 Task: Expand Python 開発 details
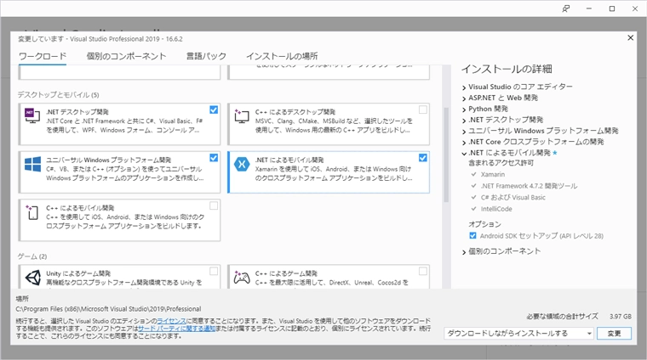click(464, 110)
